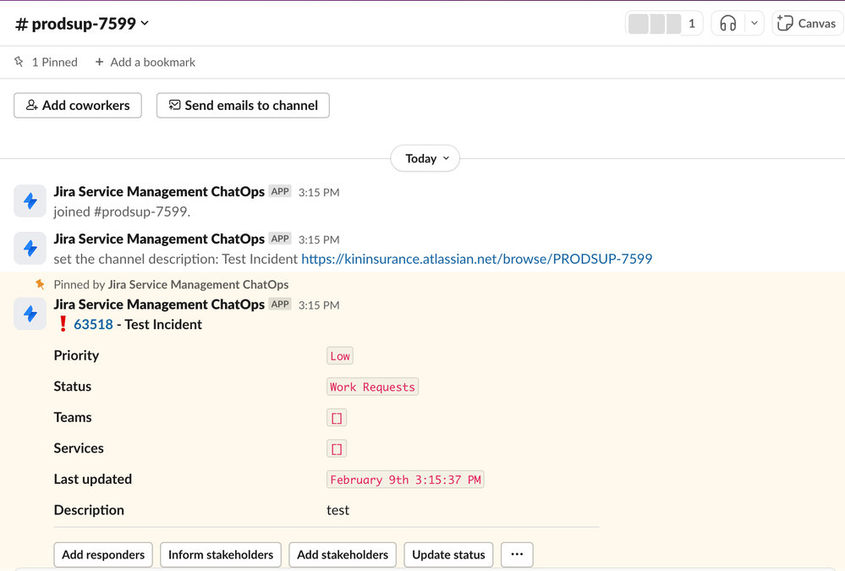View channel members avatars count
845x571 pixels.
(664, 24)
